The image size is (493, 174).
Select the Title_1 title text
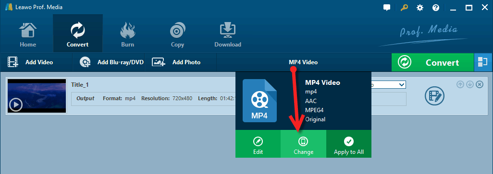pos(80,85)
